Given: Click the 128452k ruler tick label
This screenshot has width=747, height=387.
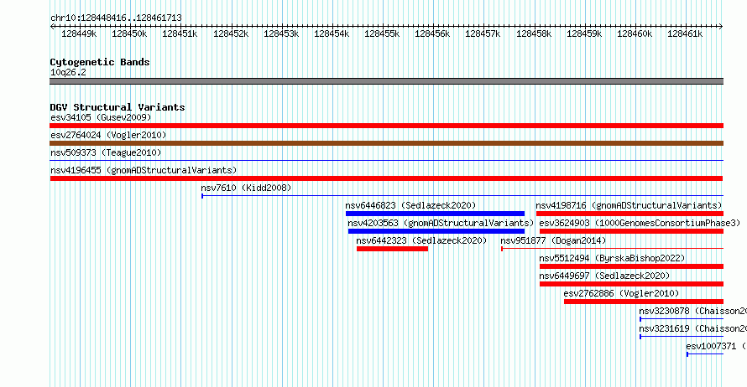Looking at the screenshot, I should (x=231, y=34).
